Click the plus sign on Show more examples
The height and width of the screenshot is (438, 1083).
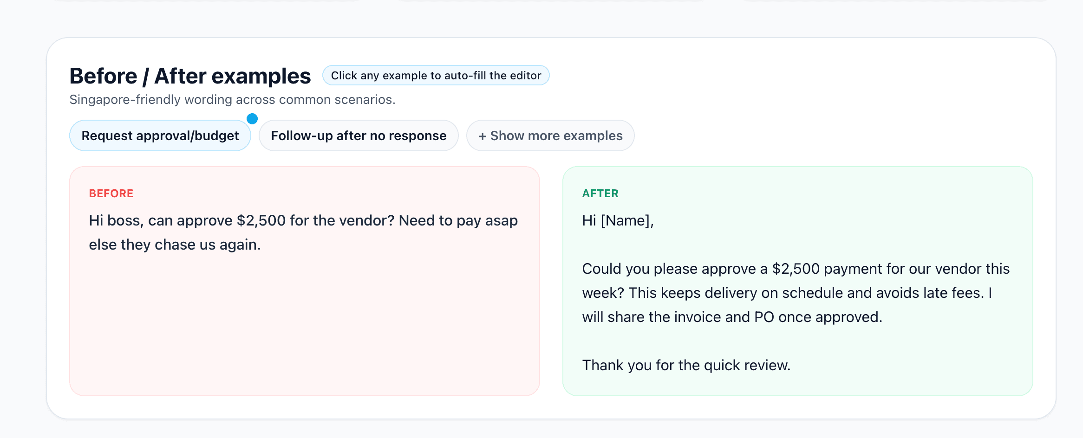[x=482, y=135]
